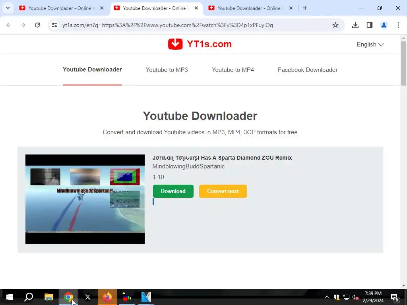The height and width of the screenshot is (305, 407).
Task: Open the English language dropdown
Action: [370, 44]
